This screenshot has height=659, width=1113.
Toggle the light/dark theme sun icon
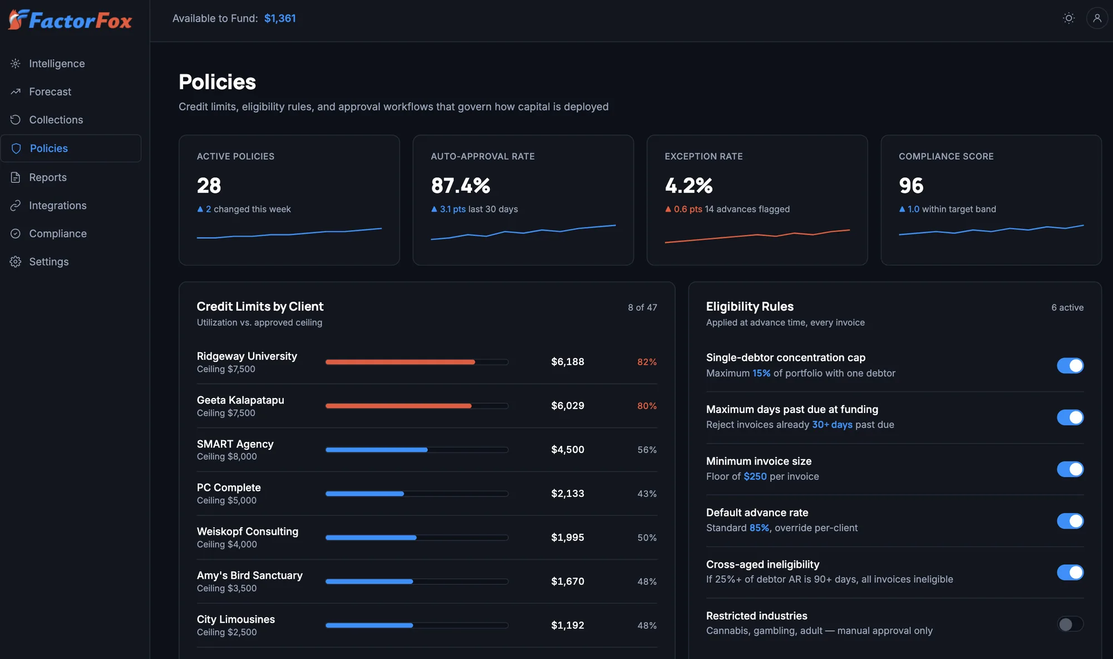(1068, 18)
